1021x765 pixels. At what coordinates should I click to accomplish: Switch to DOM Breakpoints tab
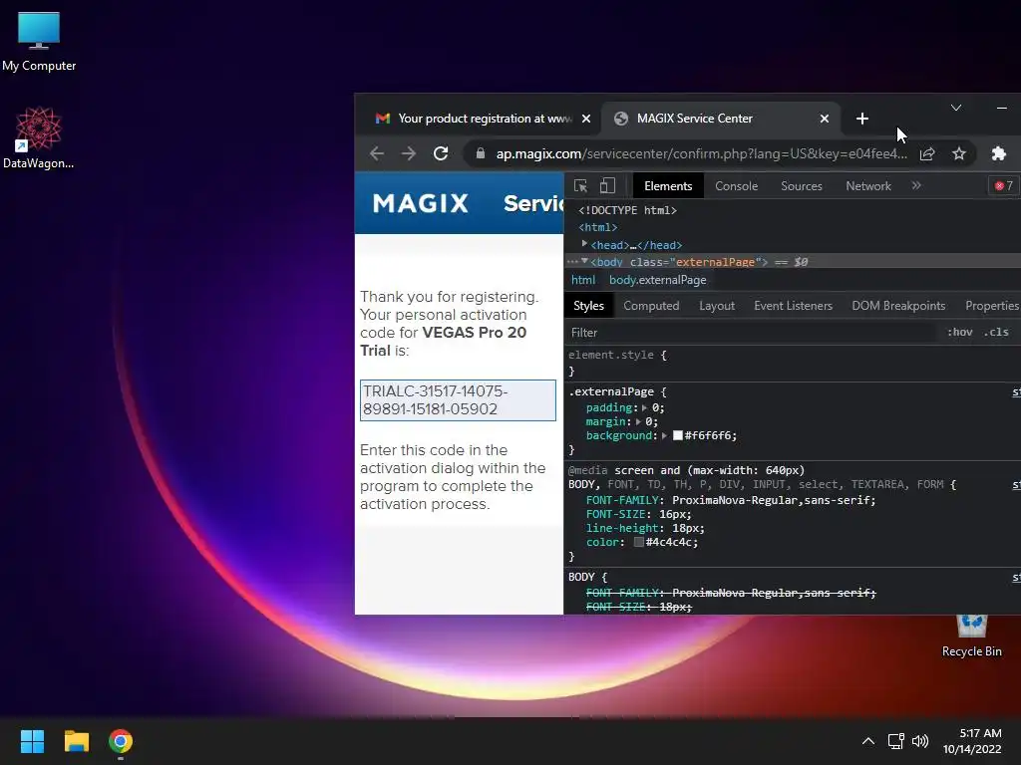tap(898, 306)
